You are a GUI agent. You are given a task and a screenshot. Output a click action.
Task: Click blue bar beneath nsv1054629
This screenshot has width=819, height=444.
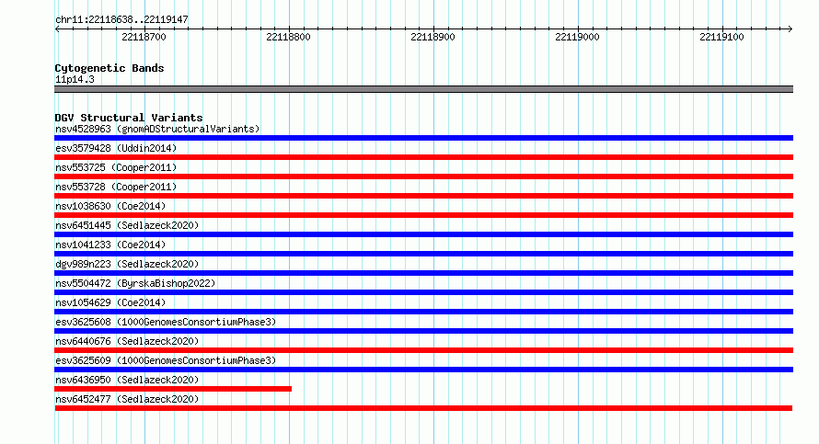pyautogui.click(x=423, y=312)
